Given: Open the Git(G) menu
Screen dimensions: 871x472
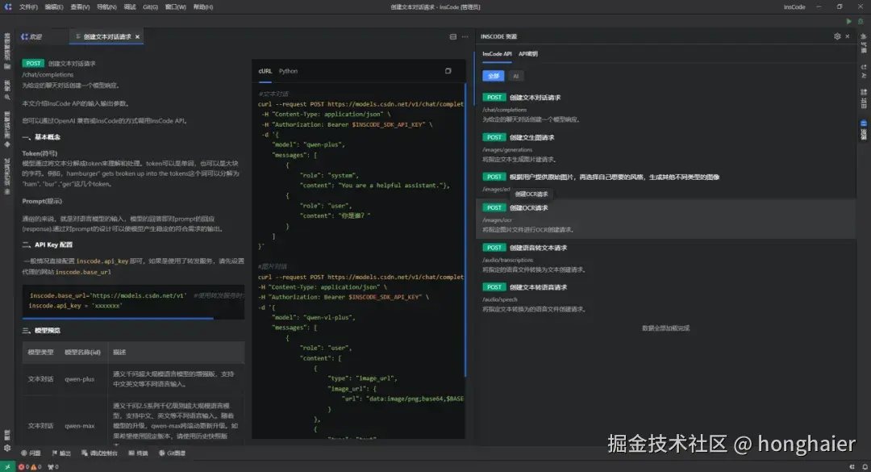Looking at the screenshot, I should 150,7.
